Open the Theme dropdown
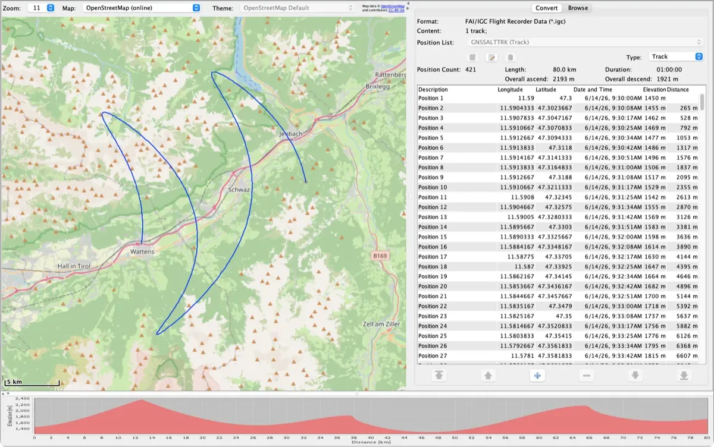The image size is (714, 447). click(297, 8)
